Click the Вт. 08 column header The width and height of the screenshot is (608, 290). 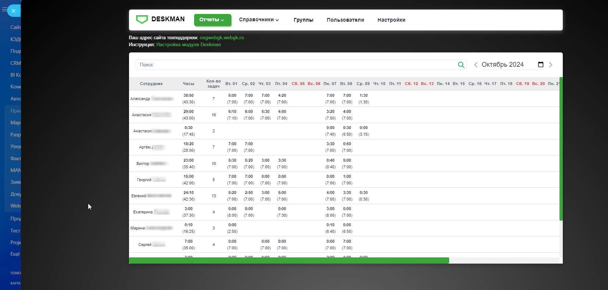point(346,84)
